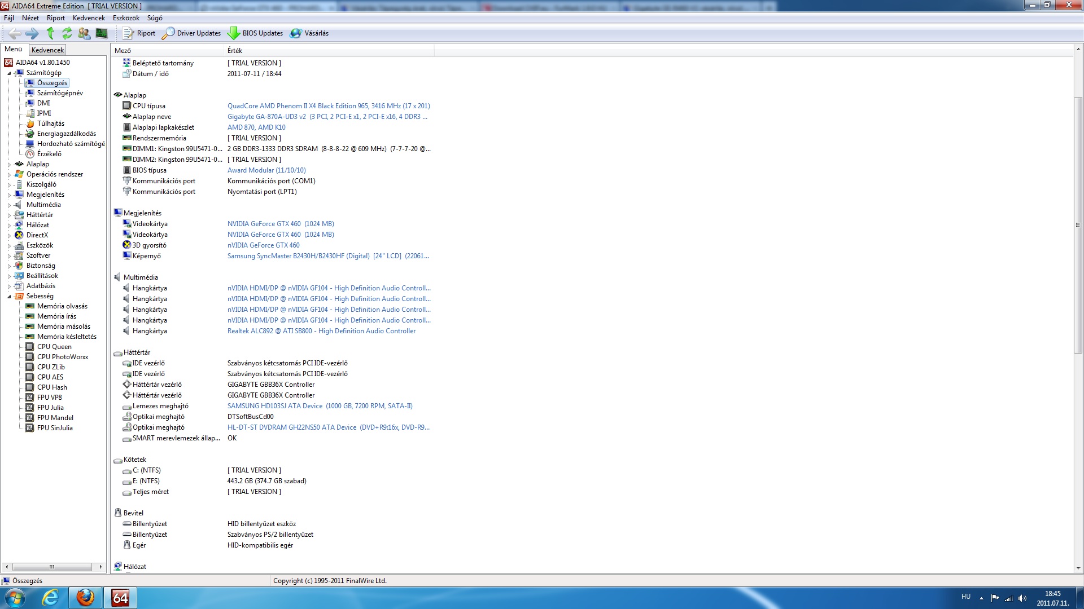Click the AIDA64 taskbar icon
Image resolution: width=1084 pixels, height=609 pixels.
point(120,598)
